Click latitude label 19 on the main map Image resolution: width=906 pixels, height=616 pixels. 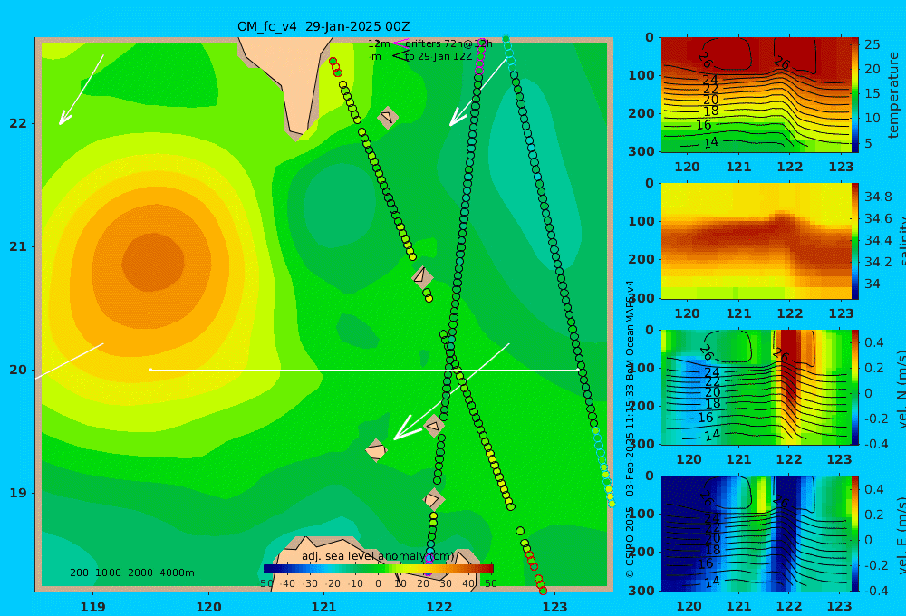coord(18,493)
